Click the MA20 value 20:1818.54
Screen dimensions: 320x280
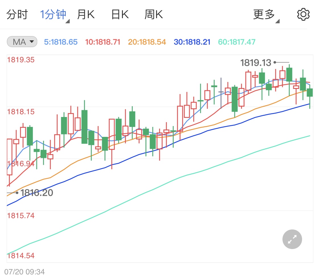click(x=147, y=42)
